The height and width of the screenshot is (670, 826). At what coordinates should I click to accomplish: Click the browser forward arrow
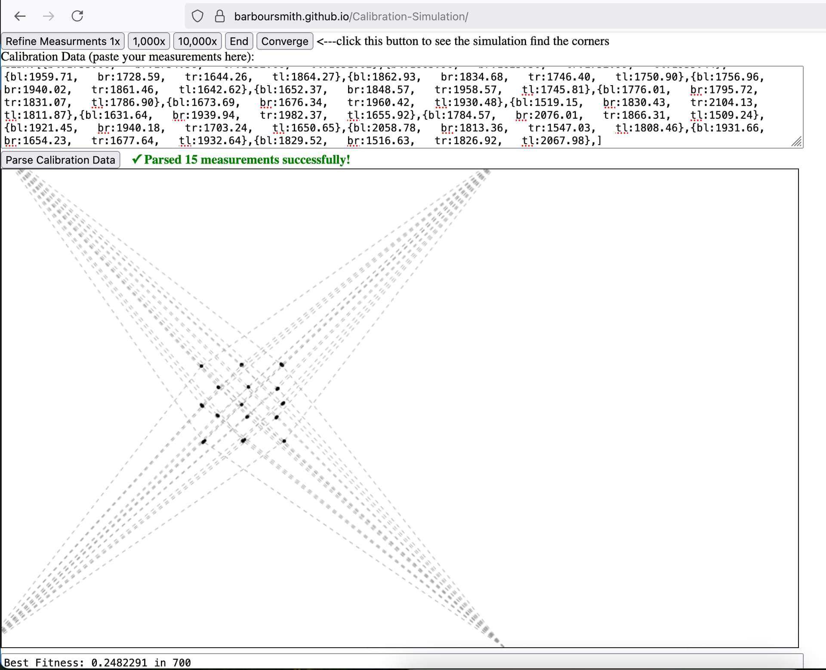click(49, 16)
